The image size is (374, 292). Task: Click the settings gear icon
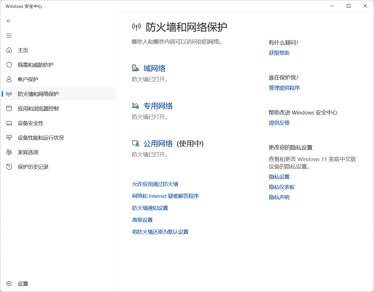[x=9, y=284]
